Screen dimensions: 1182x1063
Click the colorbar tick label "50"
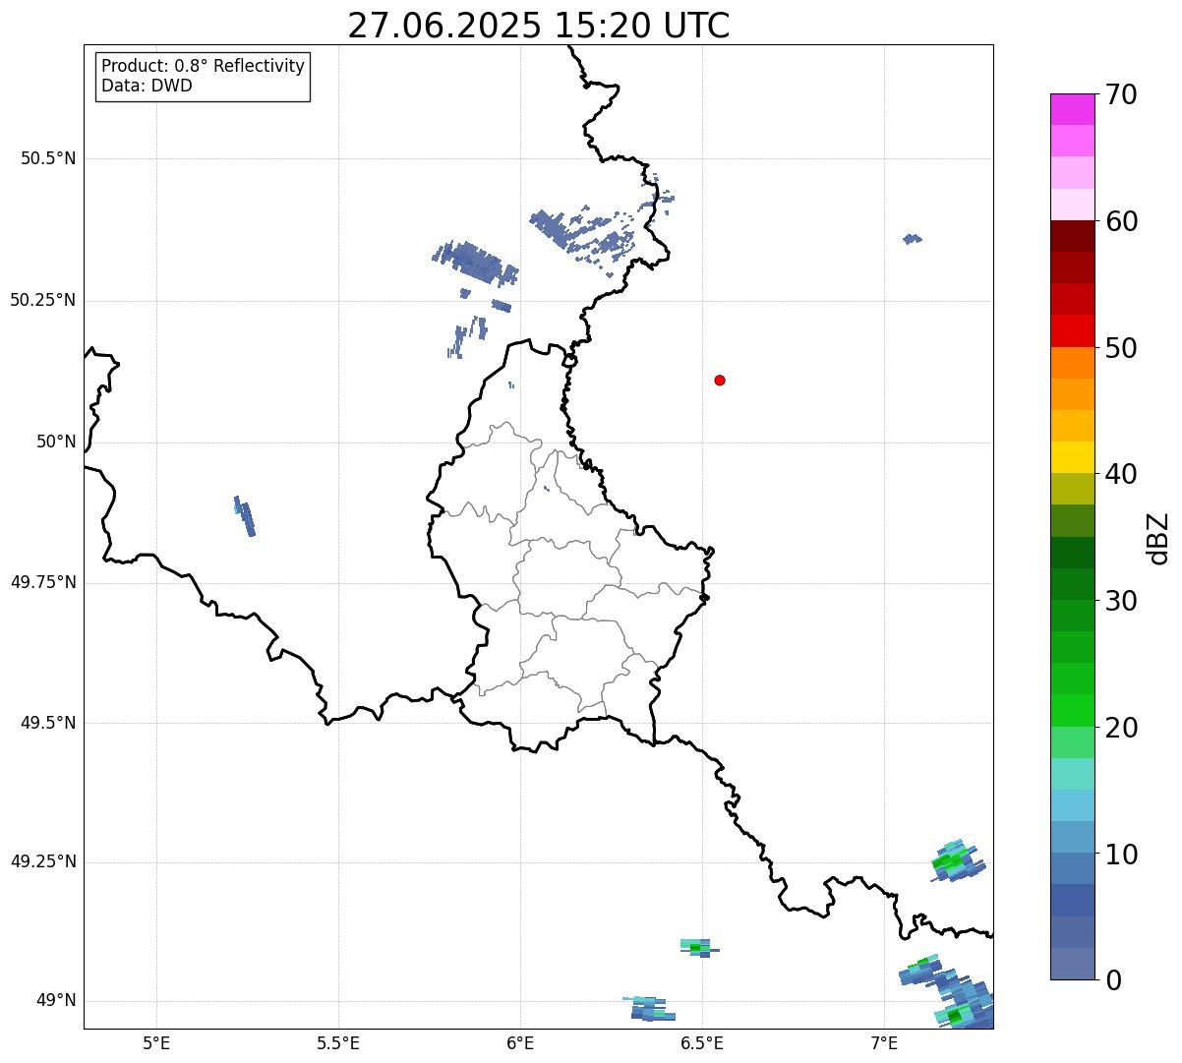(1122, 348)
